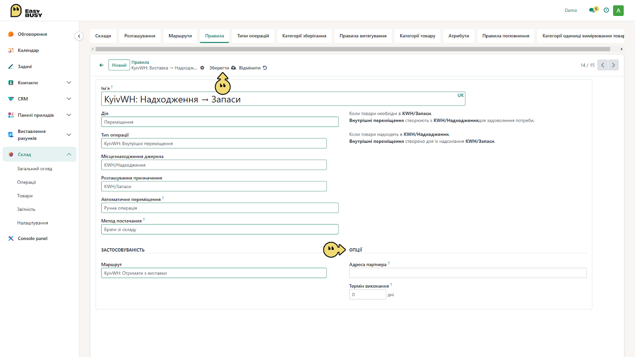Viewport: 635px width, 357px height.
Task: Click the 14 / 15 record counter
Action: pyautogui.click(x=587, y=65)
